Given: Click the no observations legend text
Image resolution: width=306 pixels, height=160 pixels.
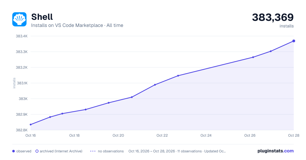Looking at the screenshot, I should click(111, 151).
